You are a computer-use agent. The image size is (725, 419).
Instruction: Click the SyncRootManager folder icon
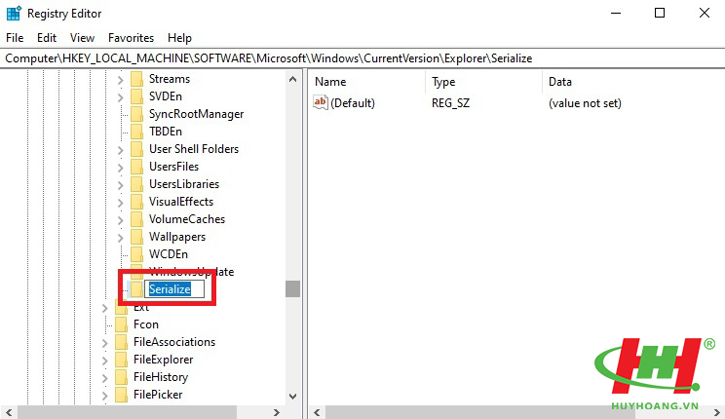click(x=136, y=114)
